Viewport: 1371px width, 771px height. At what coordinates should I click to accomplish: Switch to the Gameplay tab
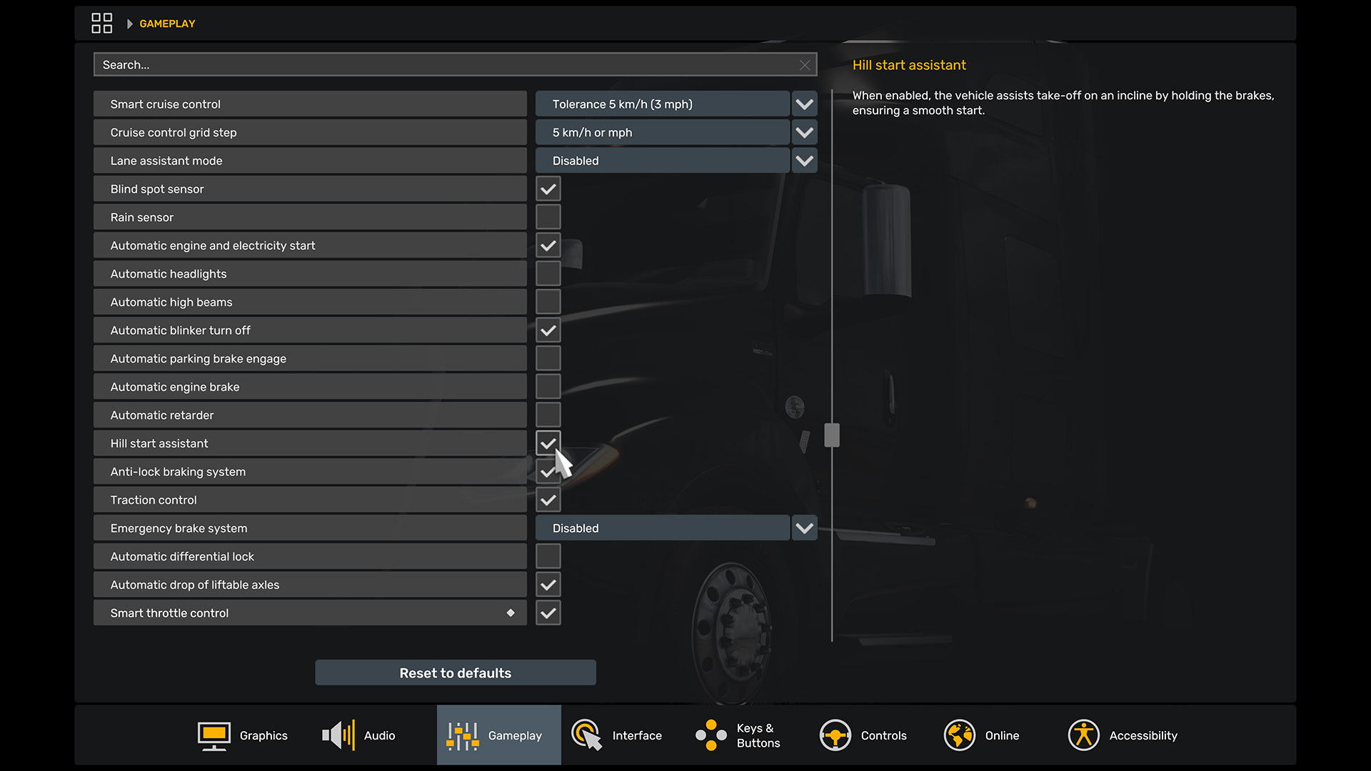499,735
